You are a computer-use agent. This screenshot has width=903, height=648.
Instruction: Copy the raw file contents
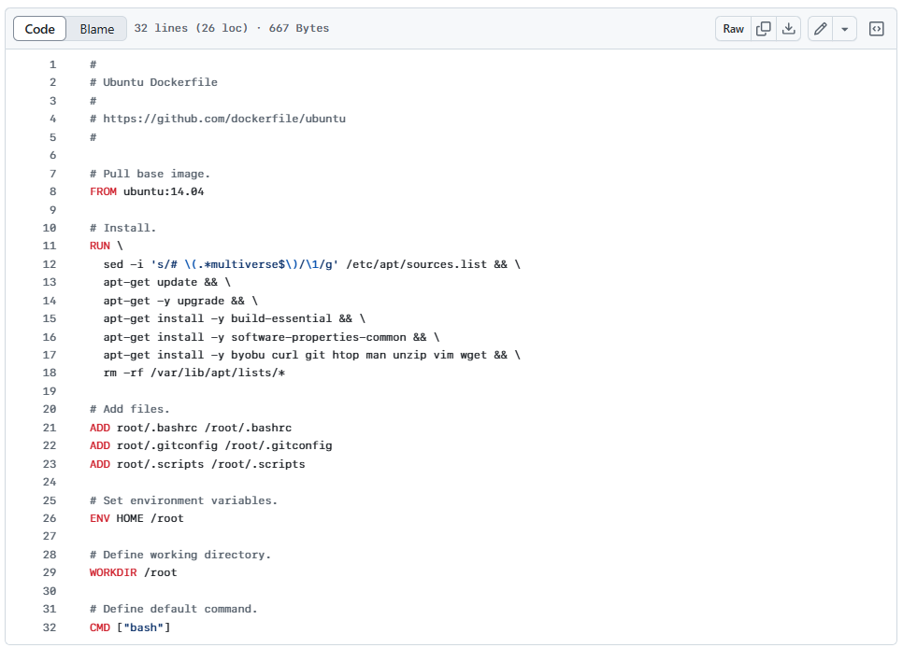764,29
